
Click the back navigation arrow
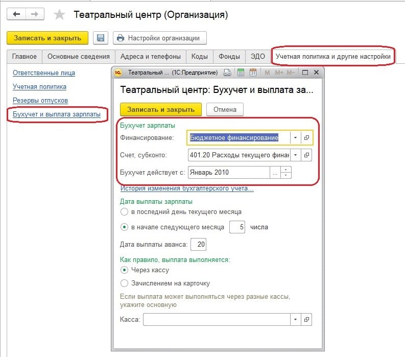click(x=17, y=14)
